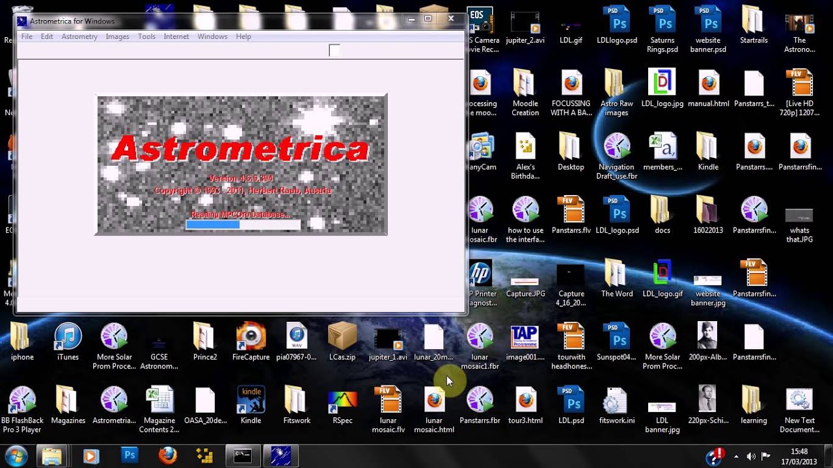Viewport: 833px width, 468px height.
Task: Open the Astro Raw images folder
Action: pyautogui.click(x=617, y=94)
